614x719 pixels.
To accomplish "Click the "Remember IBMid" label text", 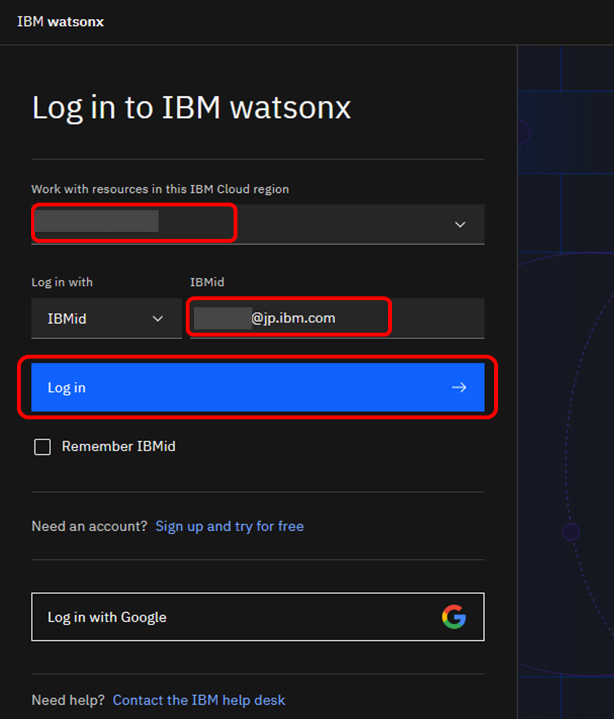I will point(118,447).
